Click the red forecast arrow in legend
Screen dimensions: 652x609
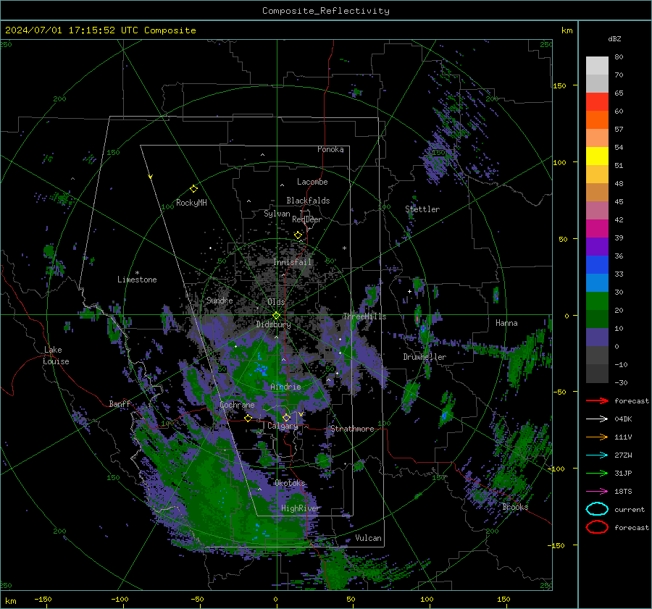597,400
